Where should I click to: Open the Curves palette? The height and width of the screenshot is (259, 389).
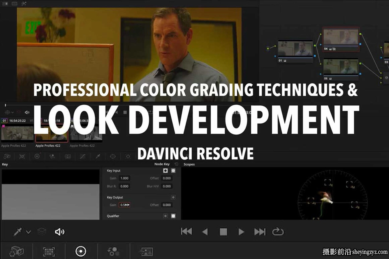[83, 156]
